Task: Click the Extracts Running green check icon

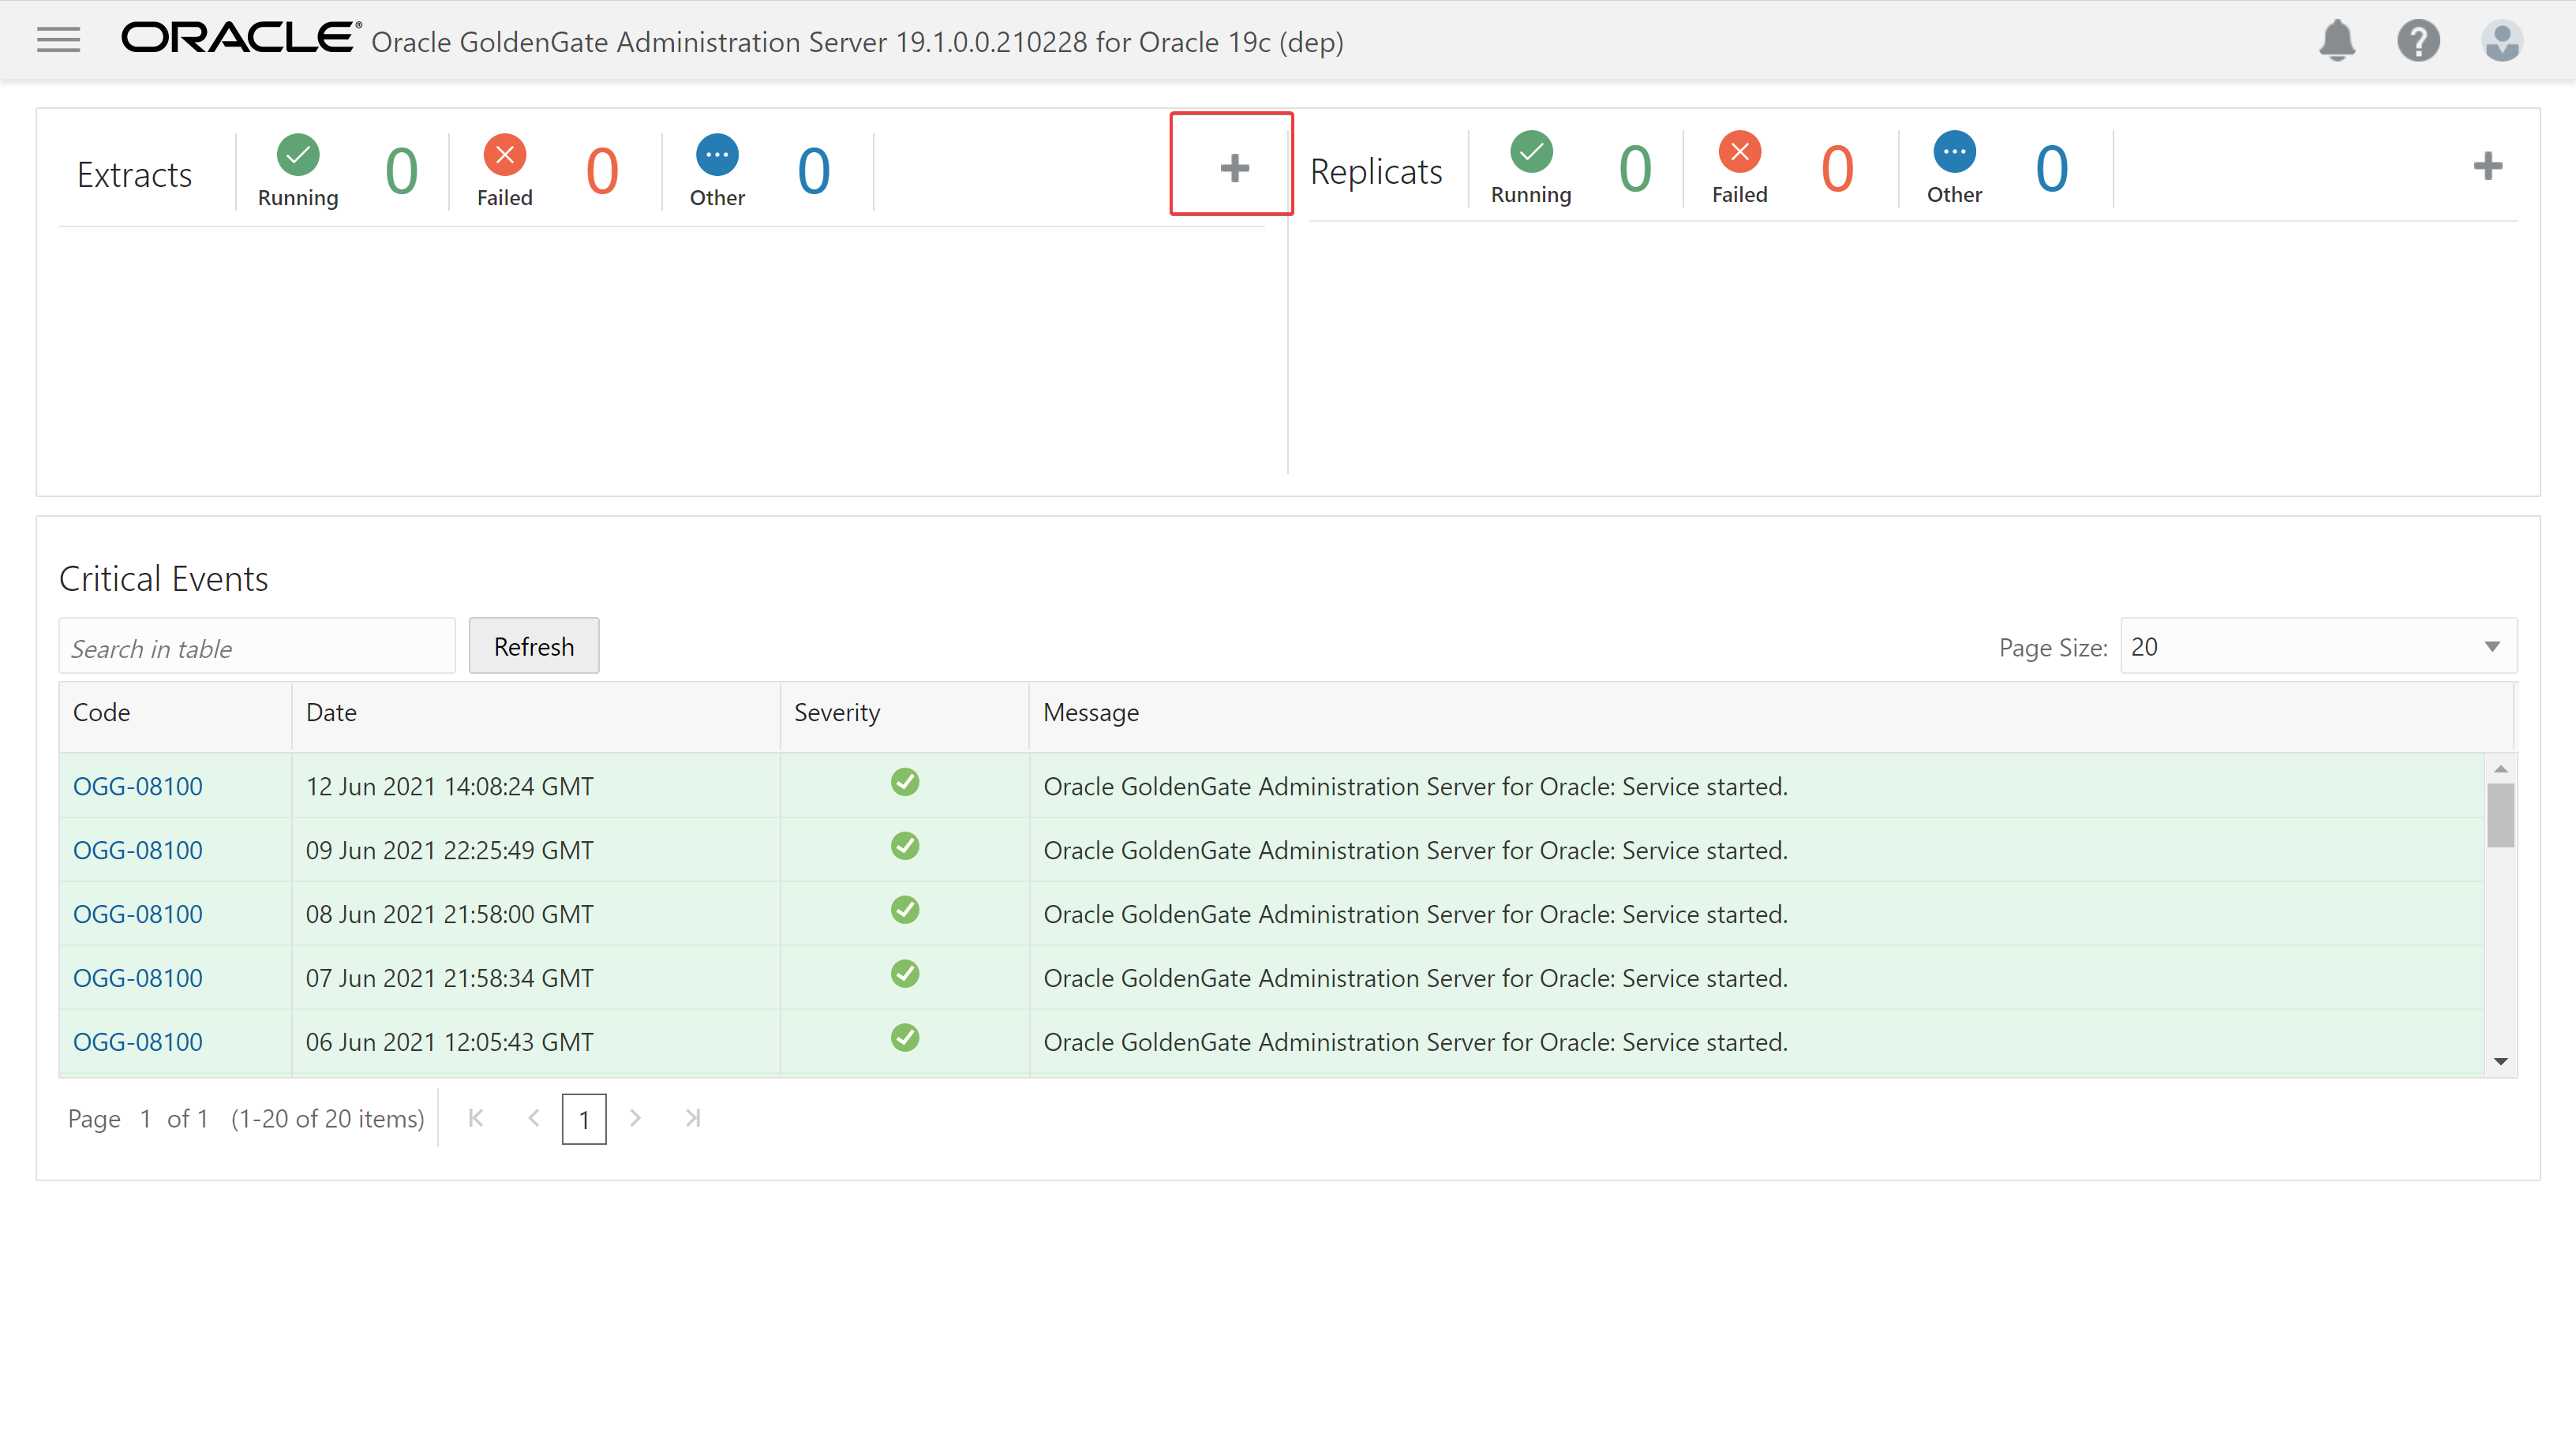Action: [298, 155]
